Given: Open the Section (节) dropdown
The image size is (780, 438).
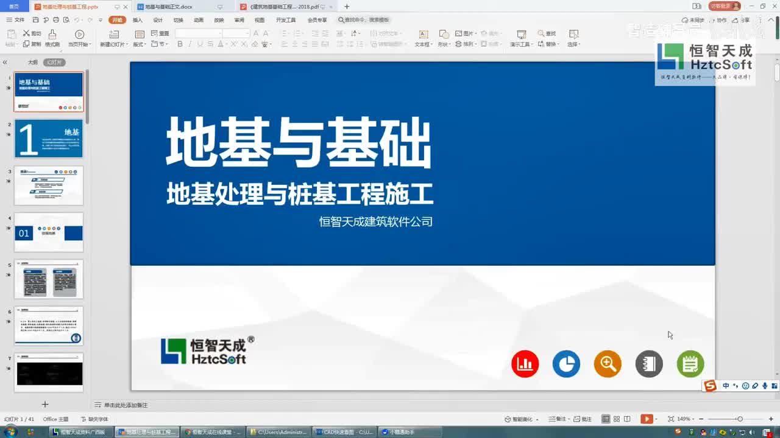Looking at the screenshot, I should coord(160,44).
